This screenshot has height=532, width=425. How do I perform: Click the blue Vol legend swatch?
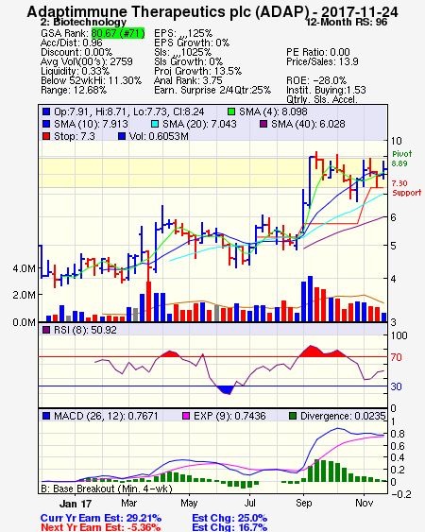tap(122, 136)
